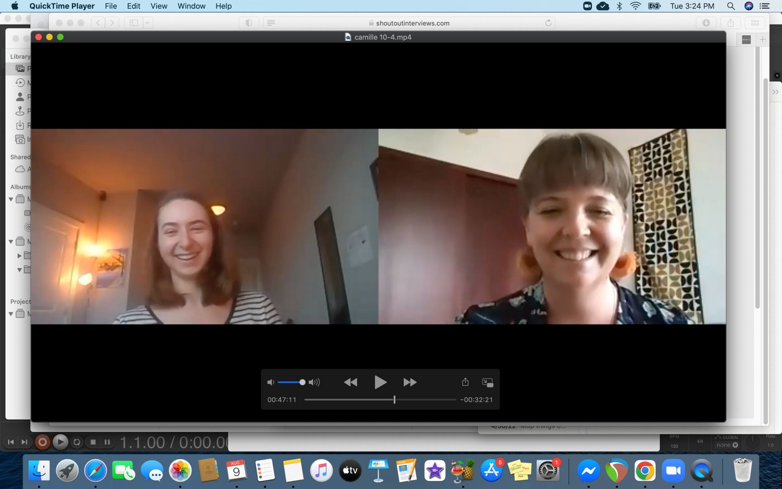Open the share menu in player controls
The height and width of the screenshot is (489, 782).
tap(465, 382)
